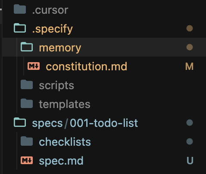Viewport: 206px width, 174px height.
Task: Open the spec.md file
Action: tap(61, 161)
